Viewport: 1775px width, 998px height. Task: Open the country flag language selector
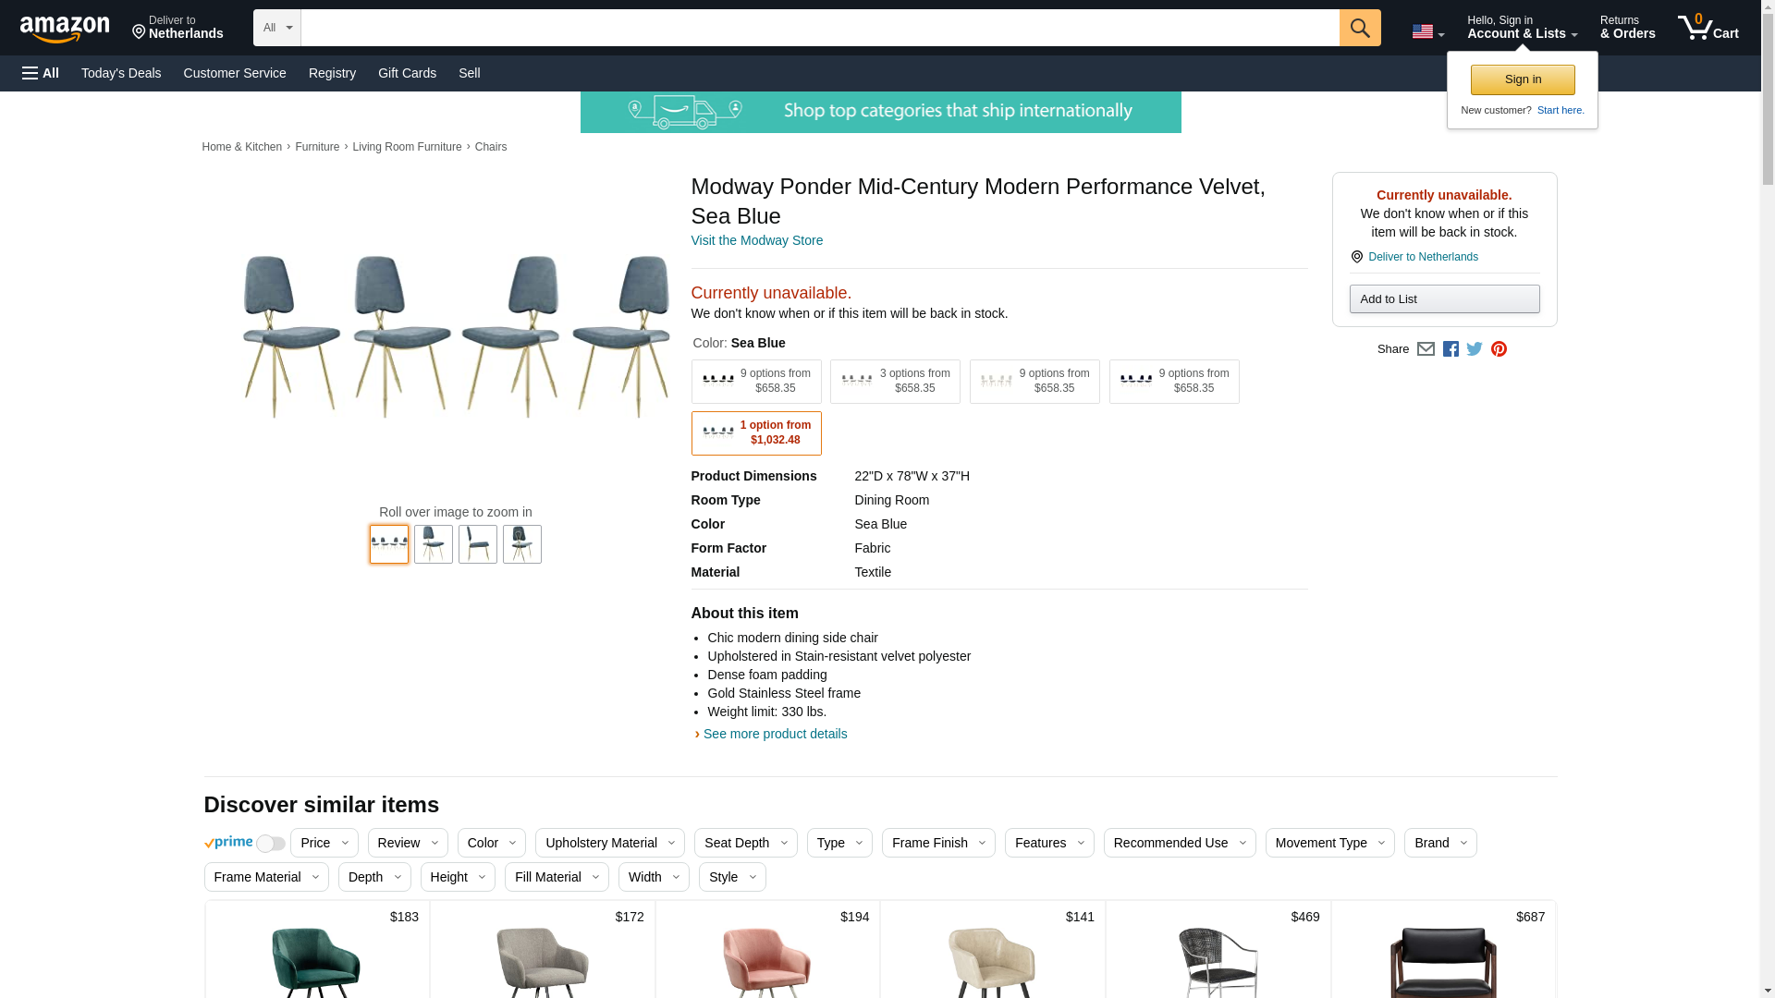[1427, 32]
